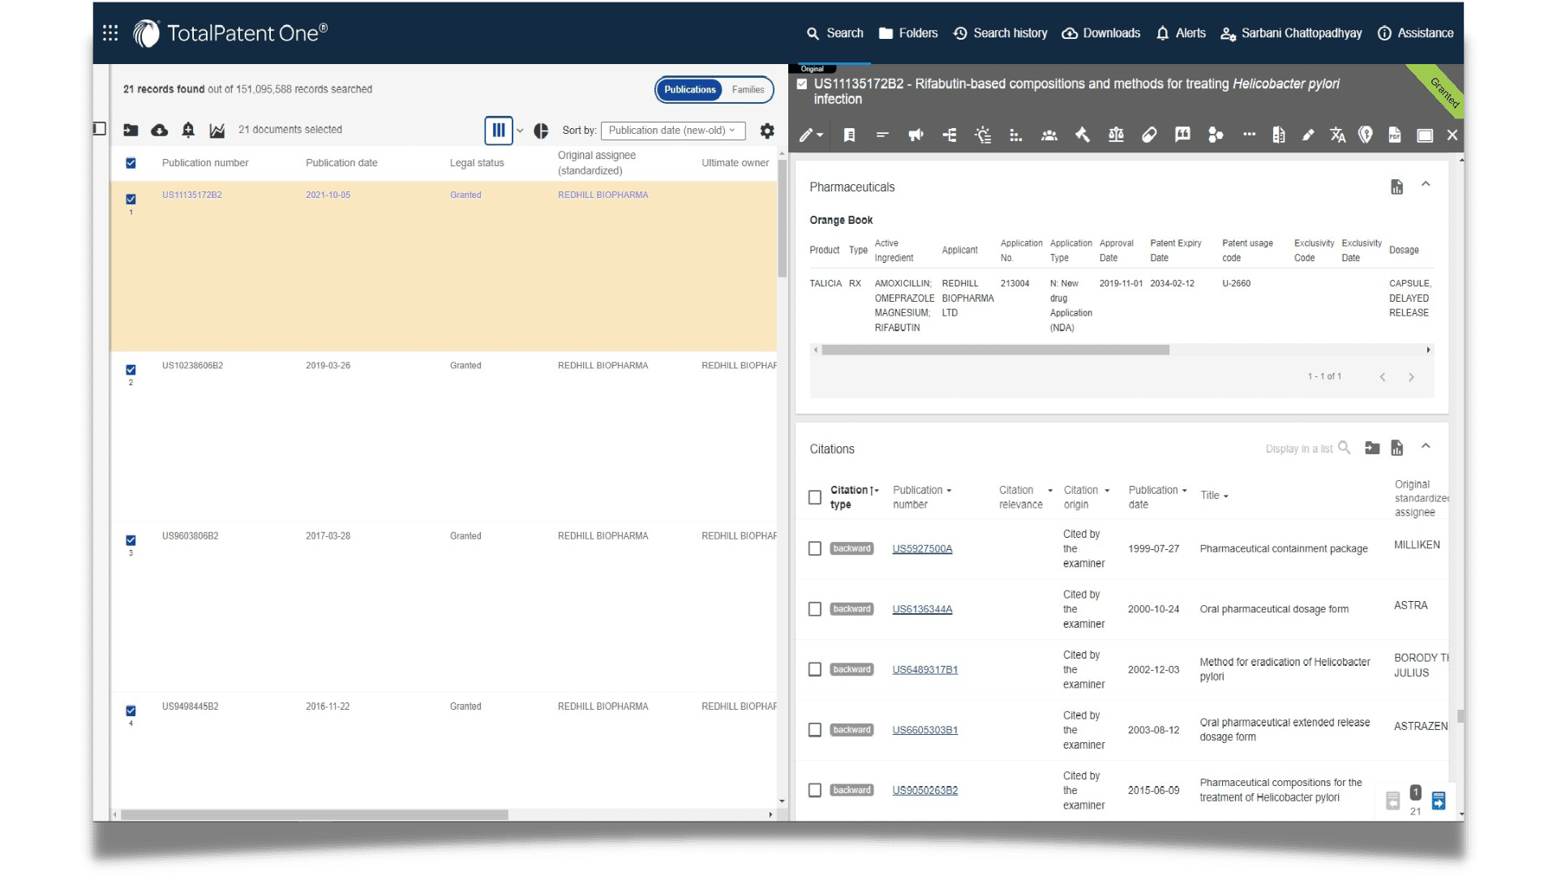Open the Sort by Publication date dropdown
1557x876 pixels.
[673, 131]
